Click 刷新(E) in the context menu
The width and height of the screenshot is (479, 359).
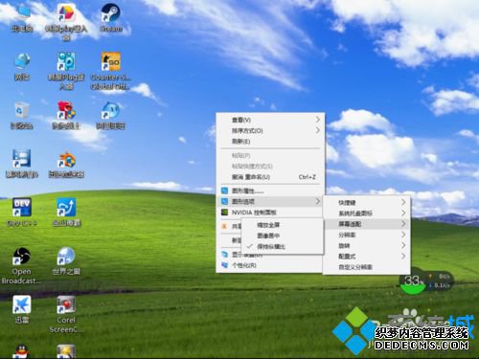pos(270,141)
